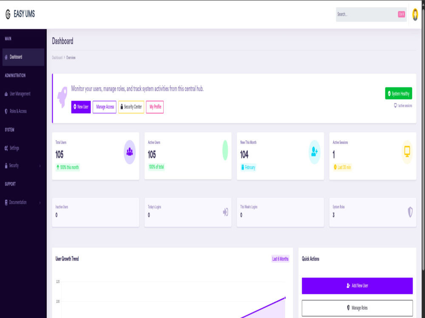The image size is (425, 318).
Task: Click the Quick Actions heading
Action: [x=311, y=259]
